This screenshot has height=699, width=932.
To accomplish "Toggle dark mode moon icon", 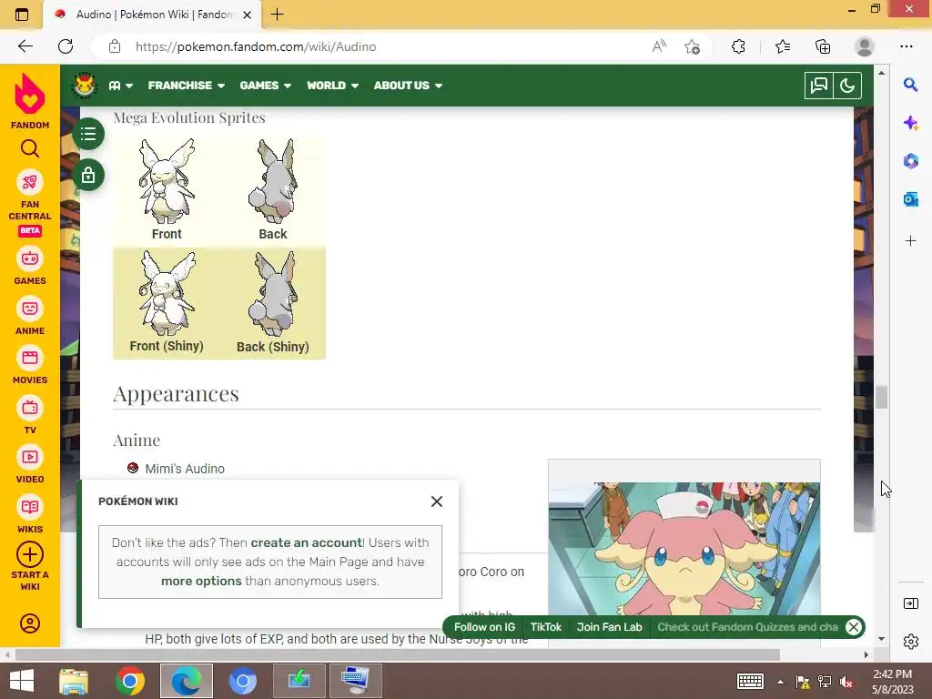I will click(x=847, y=86).
